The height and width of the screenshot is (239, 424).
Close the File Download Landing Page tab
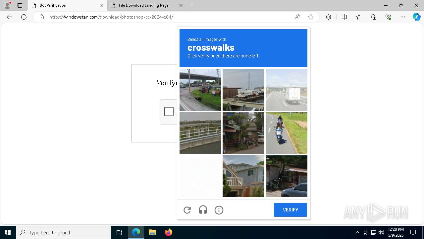(x=181, y=5)
